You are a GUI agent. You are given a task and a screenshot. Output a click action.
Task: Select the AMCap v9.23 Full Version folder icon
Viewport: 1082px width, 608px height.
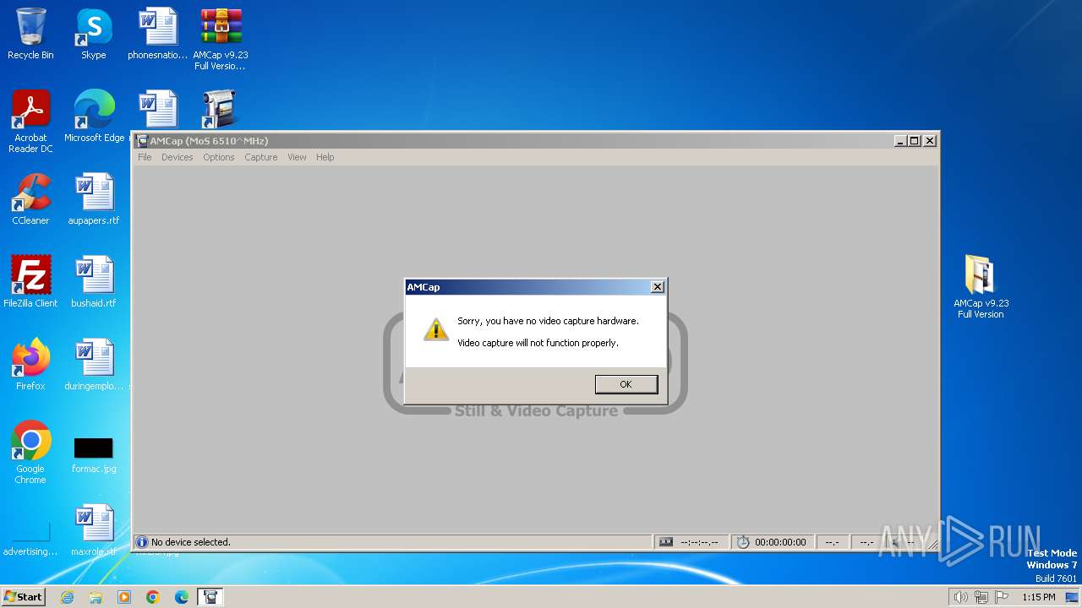click(981, 287)
